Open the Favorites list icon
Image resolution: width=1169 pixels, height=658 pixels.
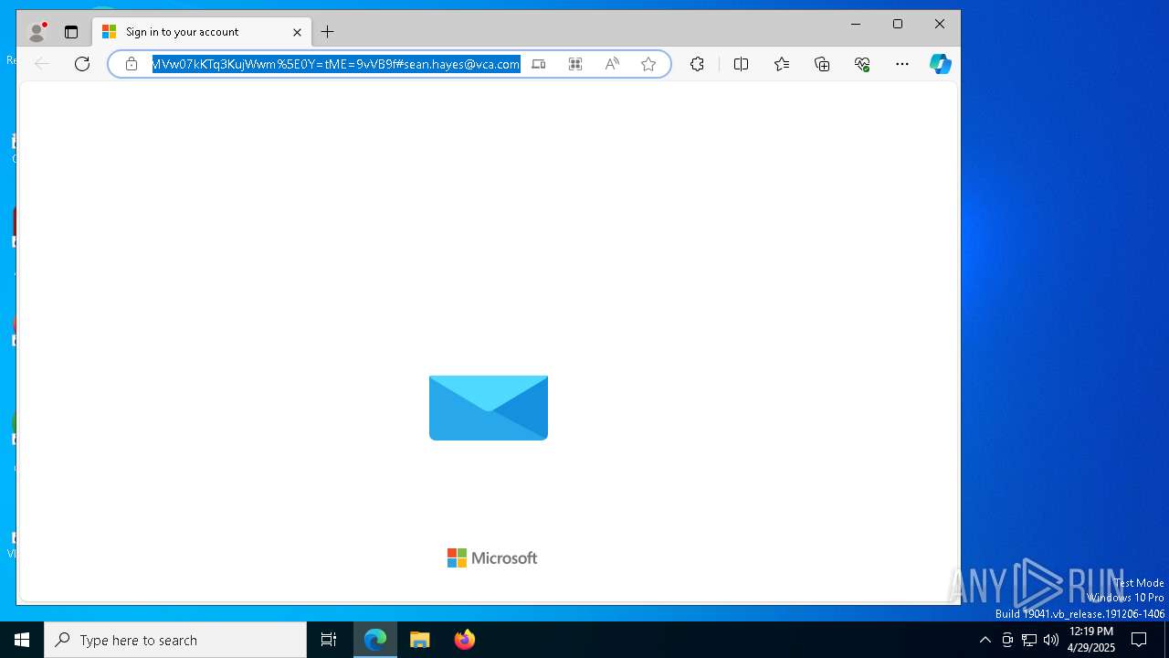point(782,64)
